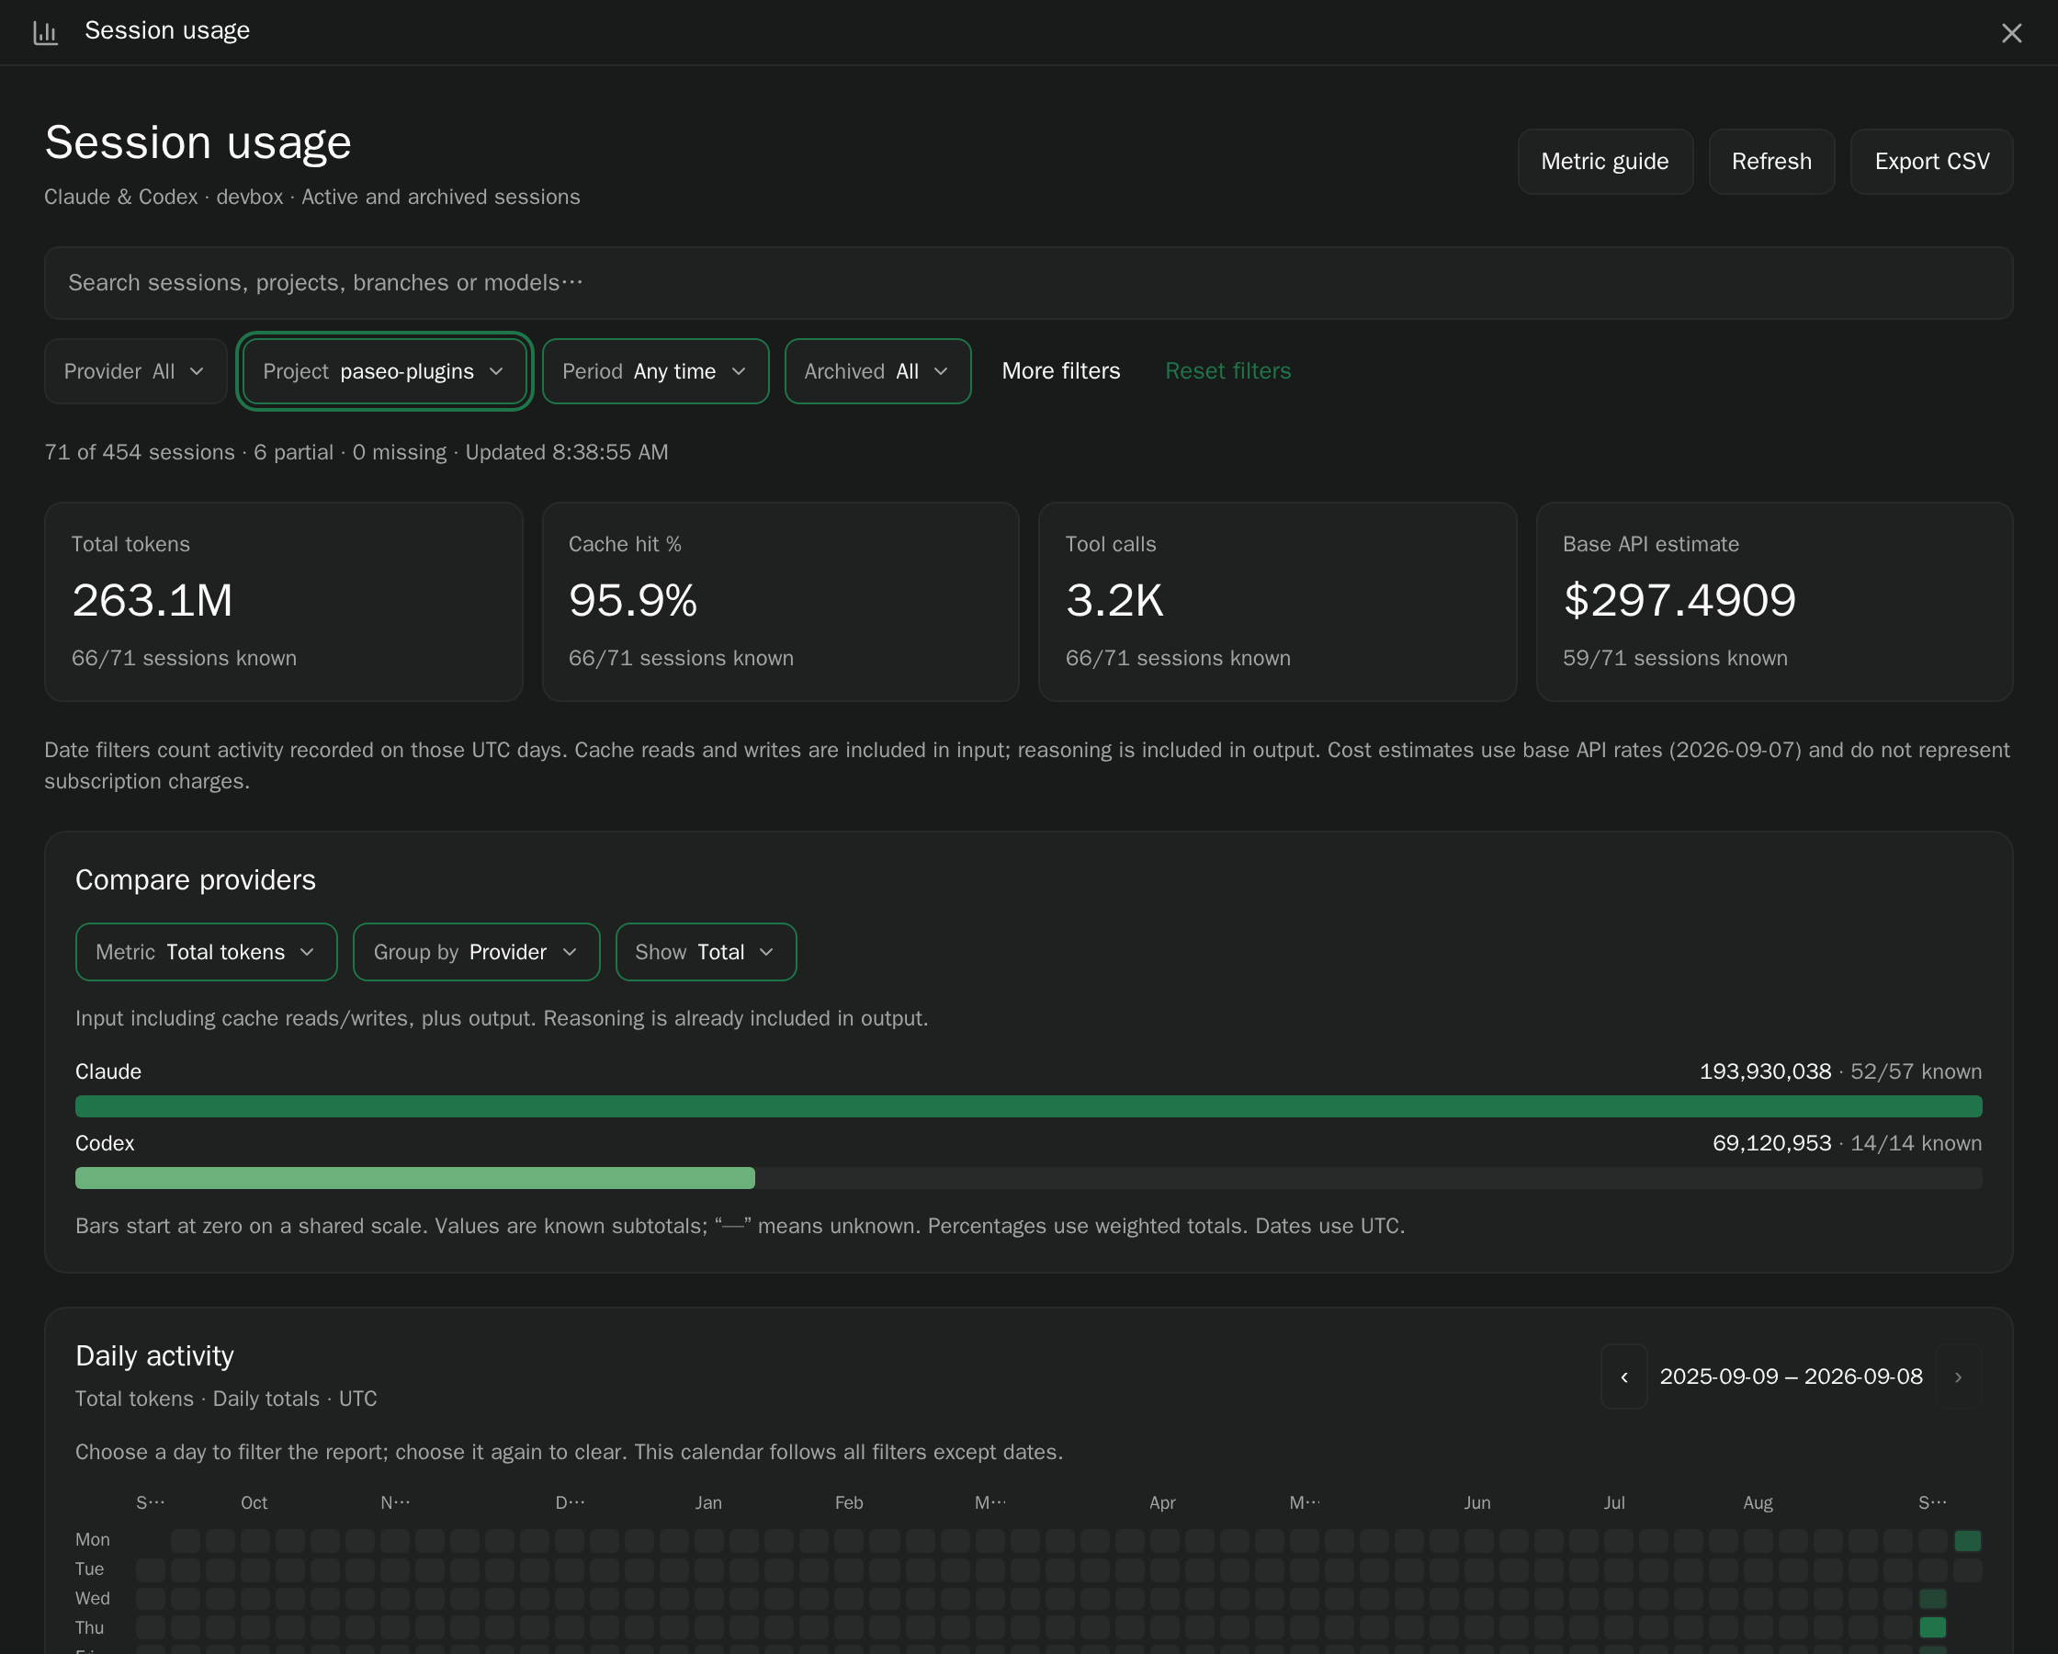
Task: Click the Thu weekday label in the calendar
Action: click(x=90, y=1628)
